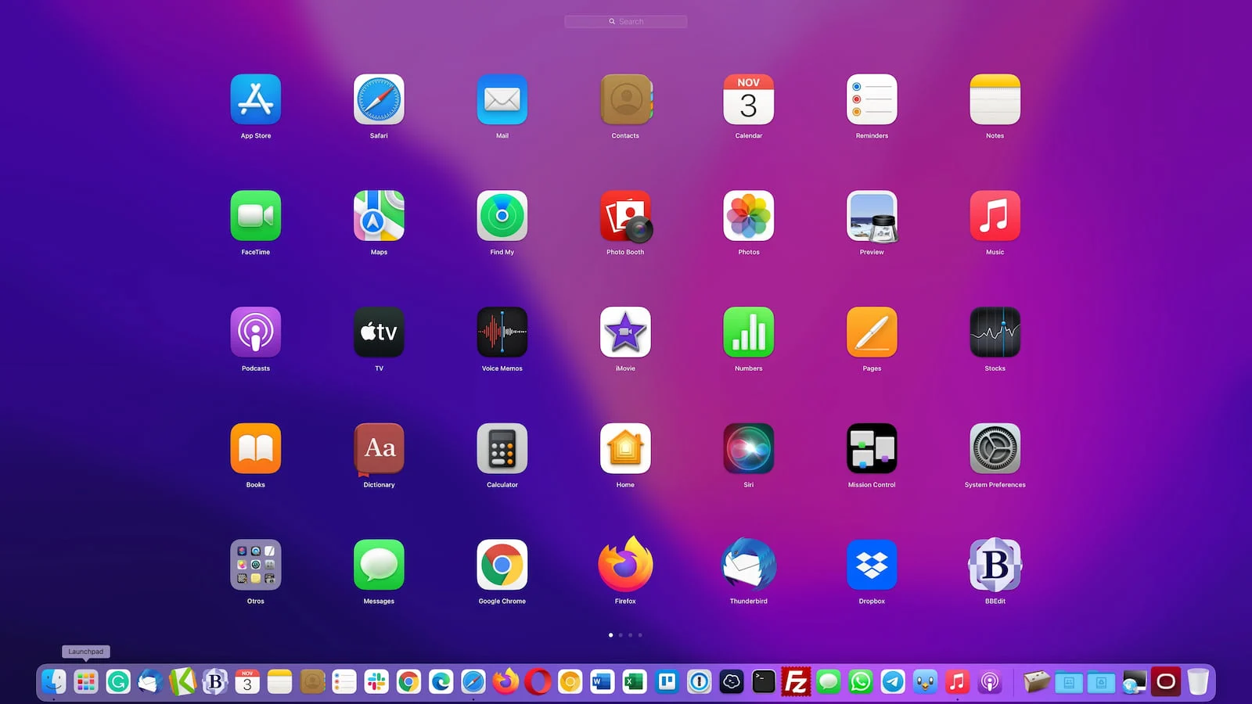Launch Mission Control
Image resolution: width=1252 pixels, height=704 pixels.
[872, 449]
